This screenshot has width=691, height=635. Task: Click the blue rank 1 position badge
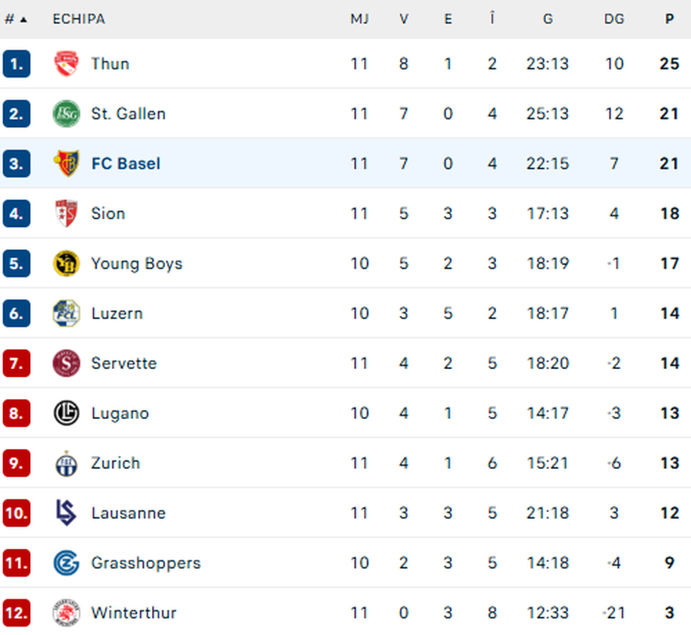pyautogui.click(x=16, y=64)
